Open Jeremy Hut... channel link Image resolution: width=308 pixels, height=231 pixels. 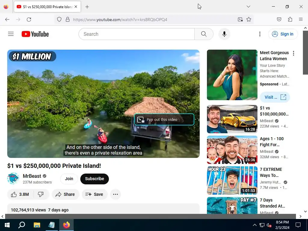pyautogui.click(x=270, y=182)
